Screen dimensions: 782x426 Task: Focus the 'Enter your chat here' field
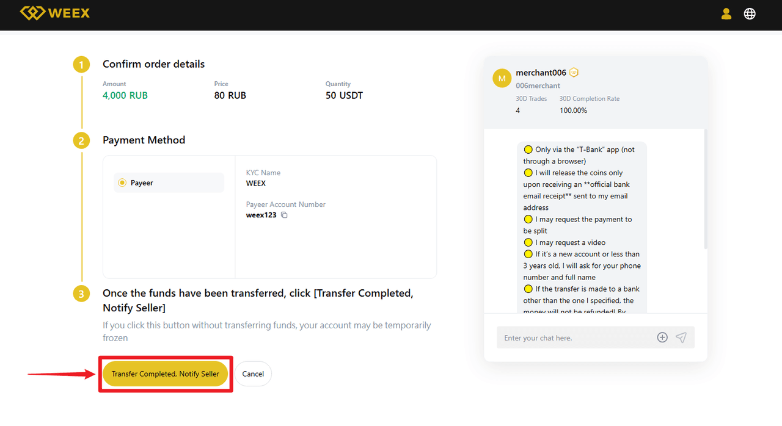tap(574, 338)
